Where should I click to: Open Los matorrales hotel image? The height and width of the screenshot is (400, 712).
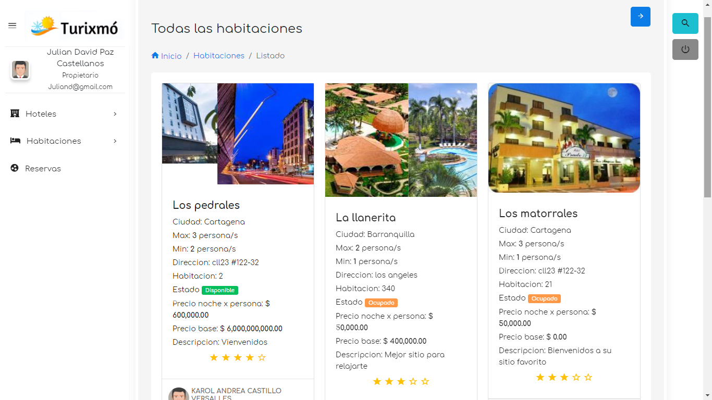coord(564,138)
